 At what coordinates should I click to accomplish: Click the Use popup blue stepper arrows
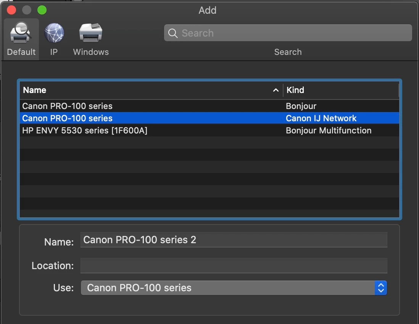pyautogui.click(x=381, y=288)
